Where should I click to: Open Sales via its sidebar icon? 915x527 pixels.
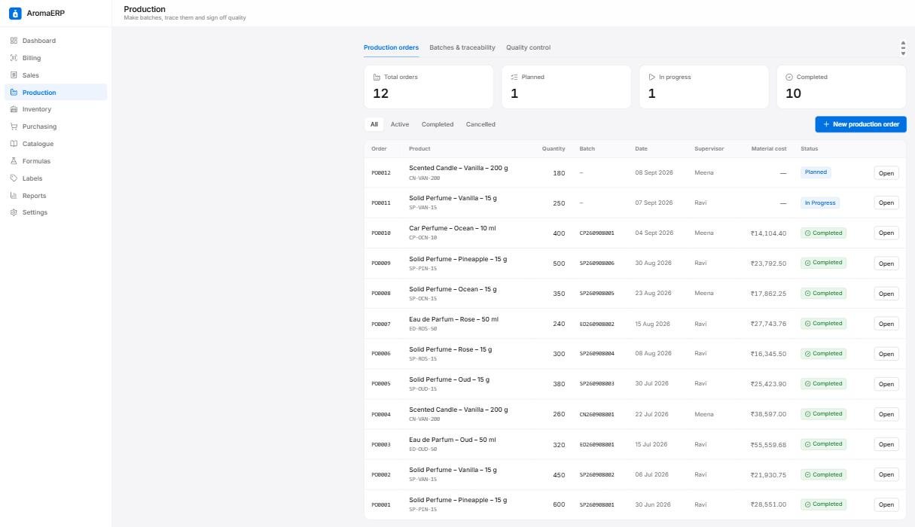(x=14, y=75)
